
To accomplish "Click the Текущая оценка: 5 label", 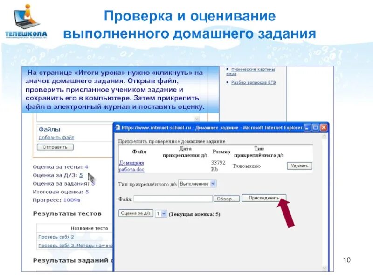I will point(194,214).
